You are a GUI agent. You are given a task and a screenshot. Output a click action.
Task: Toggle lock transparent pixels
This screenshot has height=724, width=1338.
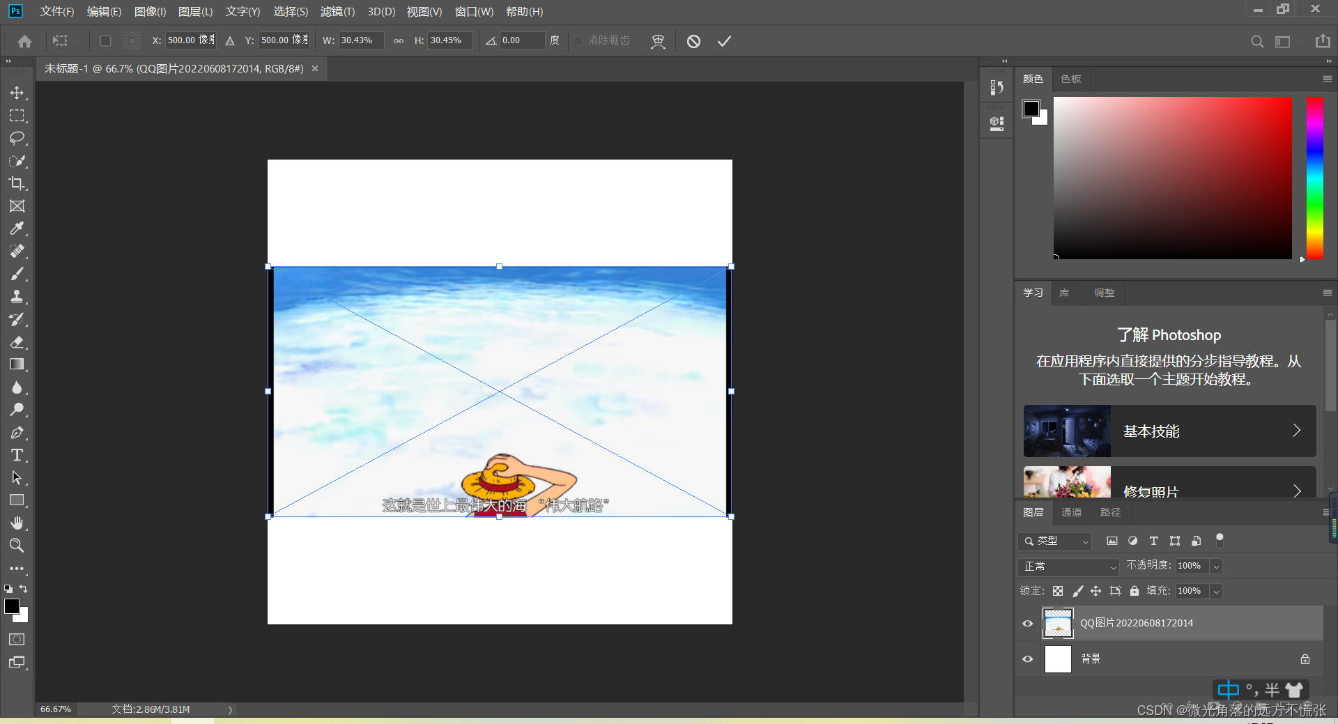[x=1058, y=591]
